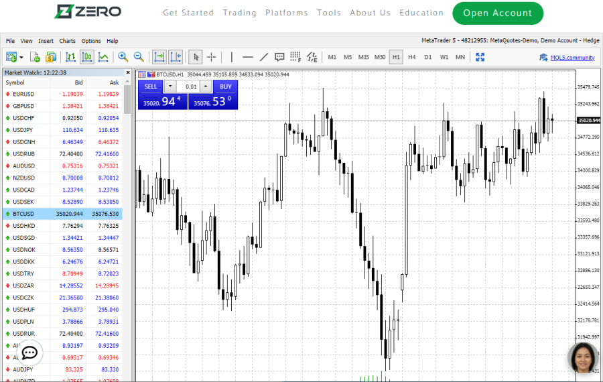
Task: Open the Platforms navigation item
Action: pyautogui.click(x=287, y=13)
